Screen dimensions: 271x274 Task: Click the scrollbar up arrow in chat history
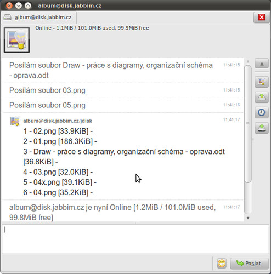pos(248,62)
